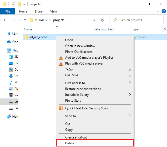Click the Forward navigation arrow

coord(13,20)
